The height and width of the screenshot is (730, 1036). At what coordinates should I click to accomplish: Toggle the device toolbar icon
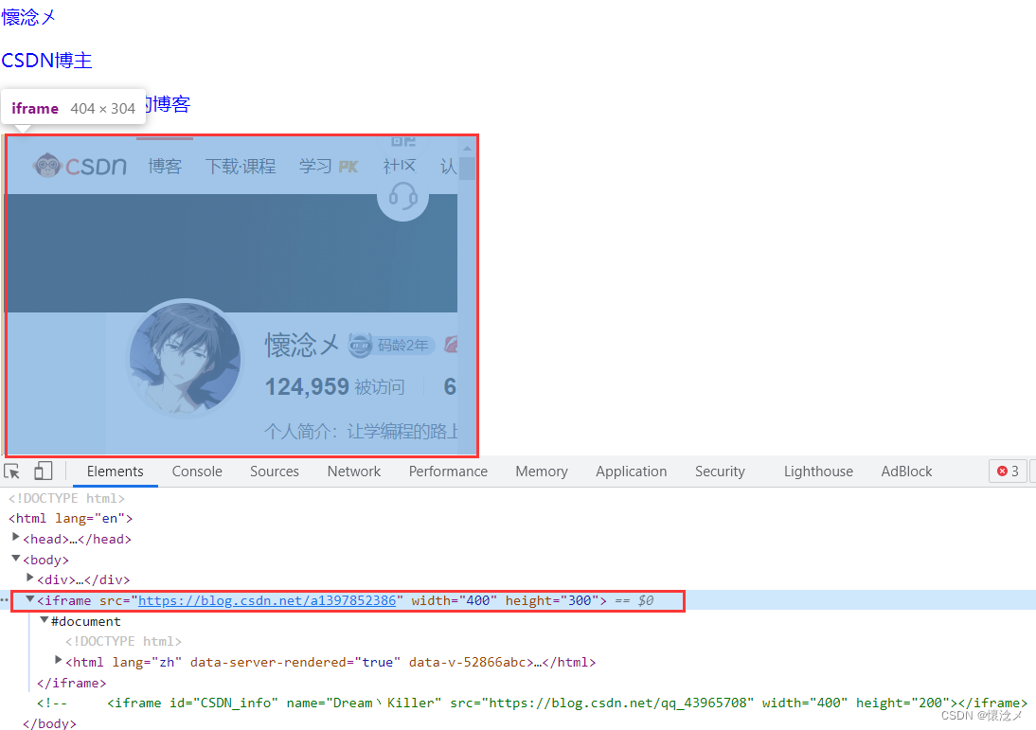click(43, 471)
